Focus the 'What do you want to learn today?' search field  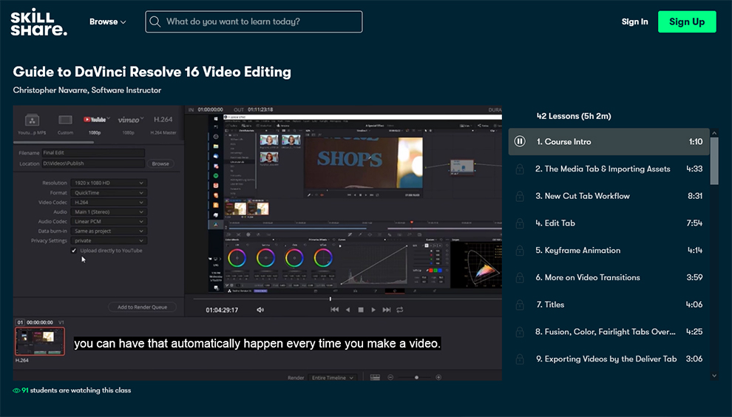coord(254,22)
